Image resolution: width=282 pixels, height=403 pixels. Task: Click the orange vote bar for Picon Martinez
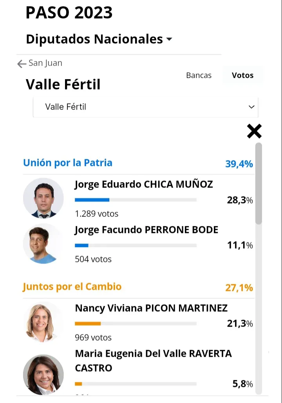tap(88, 323)
